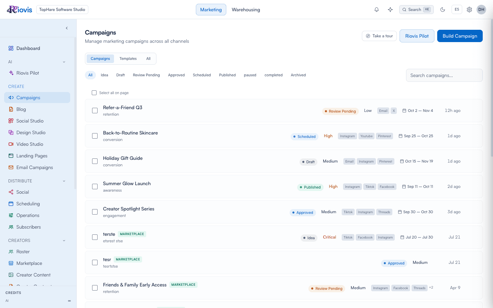493x308 pixels.
Task: Open the ES language selector
Action: (x=457, y=10)
